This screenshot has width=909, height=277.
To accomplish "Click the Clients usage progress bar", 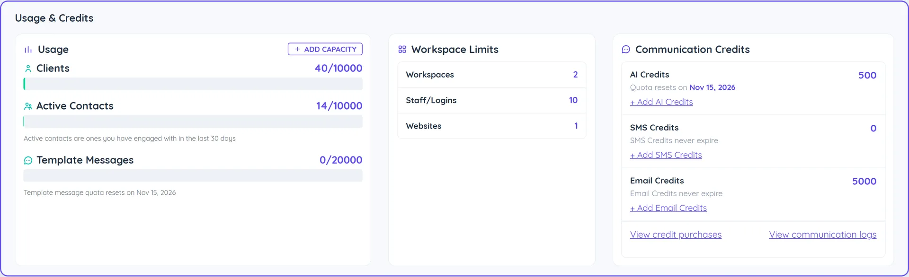I will 193,84.
